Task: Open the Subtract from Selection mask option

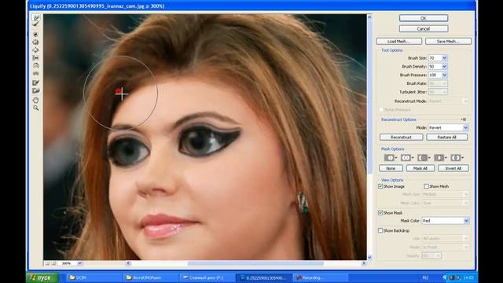Action: coord(424,158)
